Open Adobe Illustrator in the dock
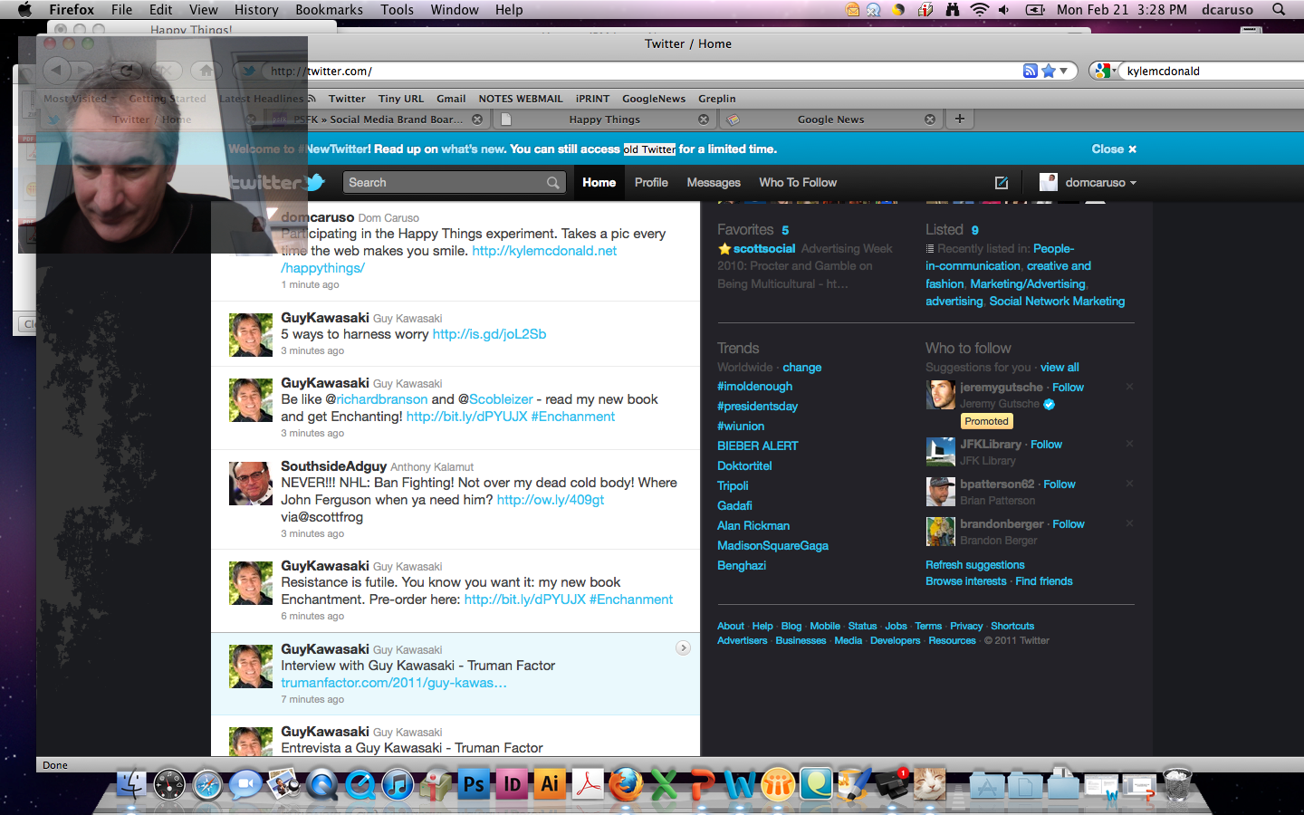Image resolution: width=1304 pixels, height=815 pixels. [x=550, y=784]
